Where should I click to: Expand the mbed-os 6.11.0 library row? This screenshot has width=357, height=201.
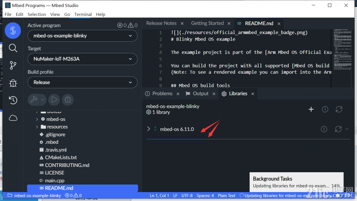[148, 129]
